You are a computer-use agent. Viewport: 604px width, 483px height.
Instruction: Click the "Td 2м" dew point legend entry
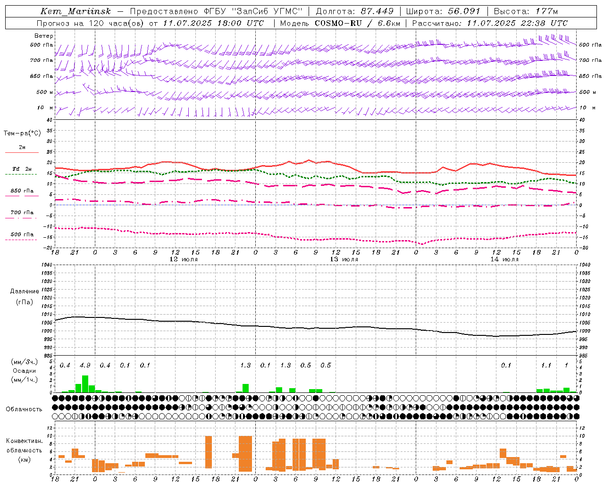22,169
